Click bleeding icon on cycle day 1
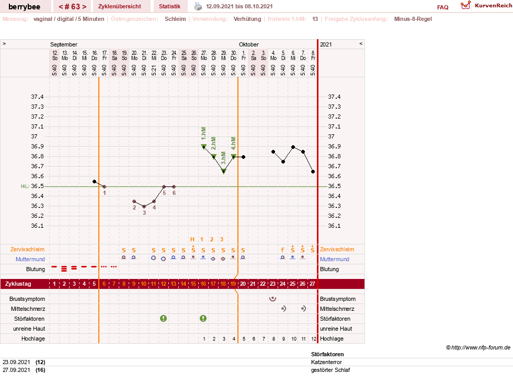 tap(54, 267)
